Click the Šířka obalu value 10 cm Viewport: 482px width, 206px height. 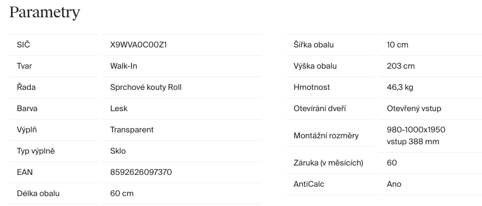point(397,45)
